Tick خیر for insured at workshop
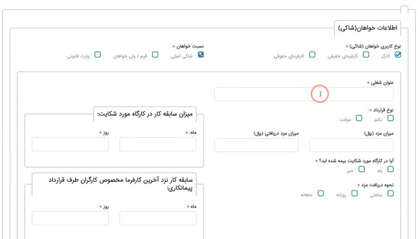The width and height of the screenshot is (418, 239). [x=361, y=169]
